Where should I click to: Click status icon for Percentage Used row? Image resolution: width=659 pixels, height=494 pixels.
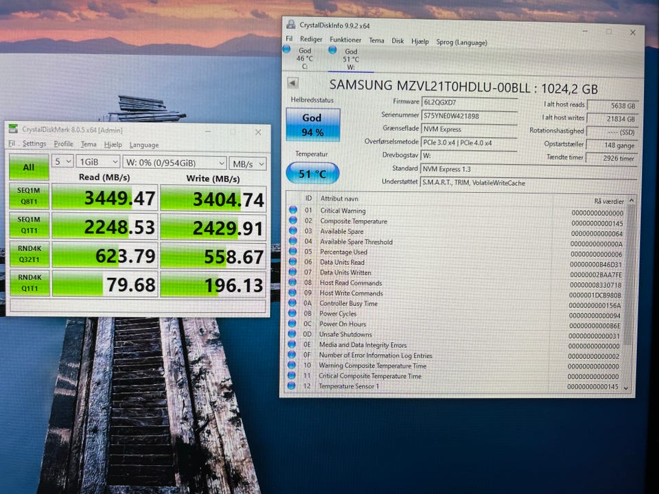(x=292, y=251)
